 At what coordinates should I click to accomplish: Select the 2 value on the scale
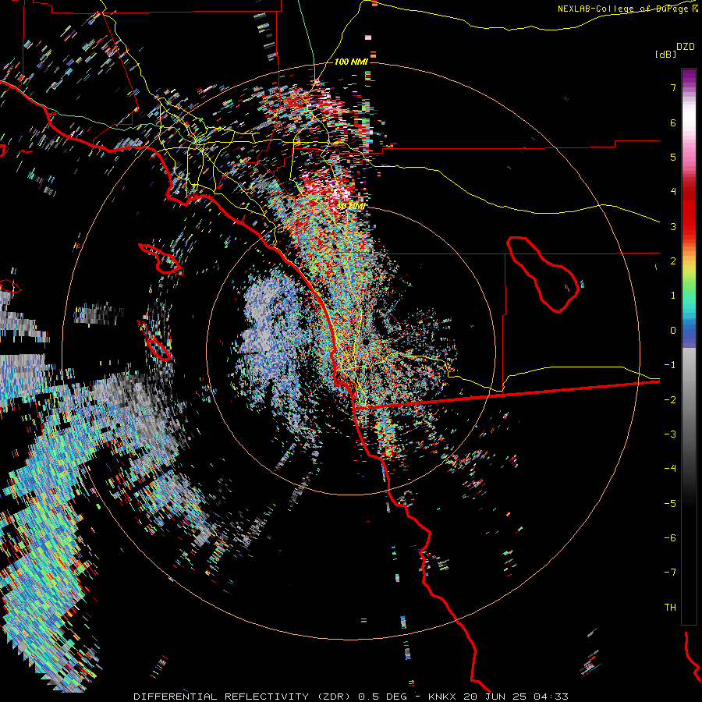[673, 261]
